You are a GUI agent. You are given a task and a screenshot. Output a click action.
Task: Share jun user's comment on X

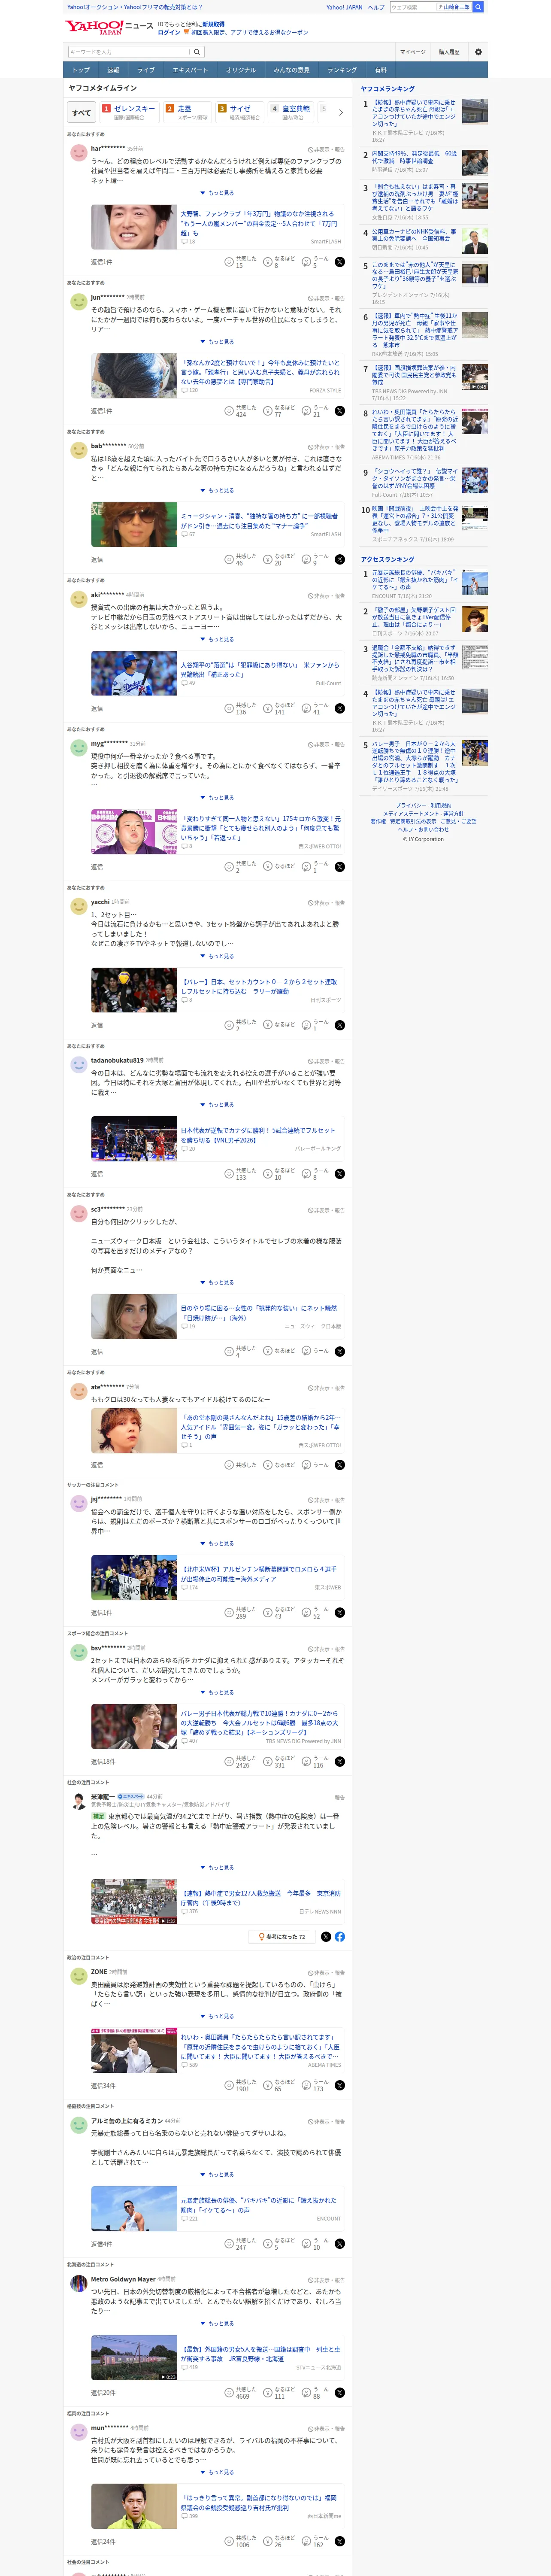340,411
